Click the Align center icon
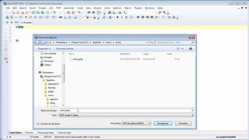The width and height of the screenshot is (249, 140). coord(143,17)
